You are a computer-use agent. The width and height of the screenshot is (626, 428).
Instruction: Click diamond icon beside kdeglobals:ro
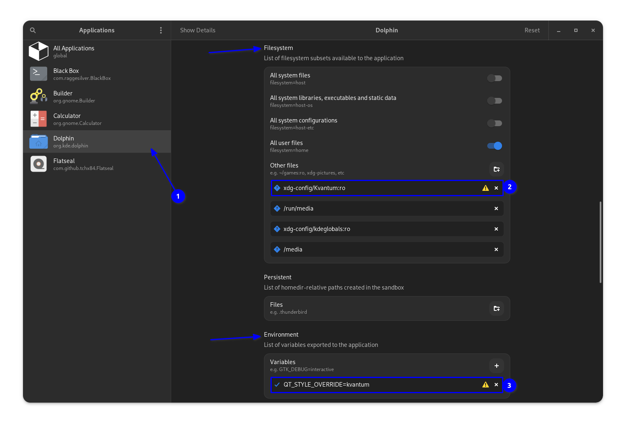277,229
